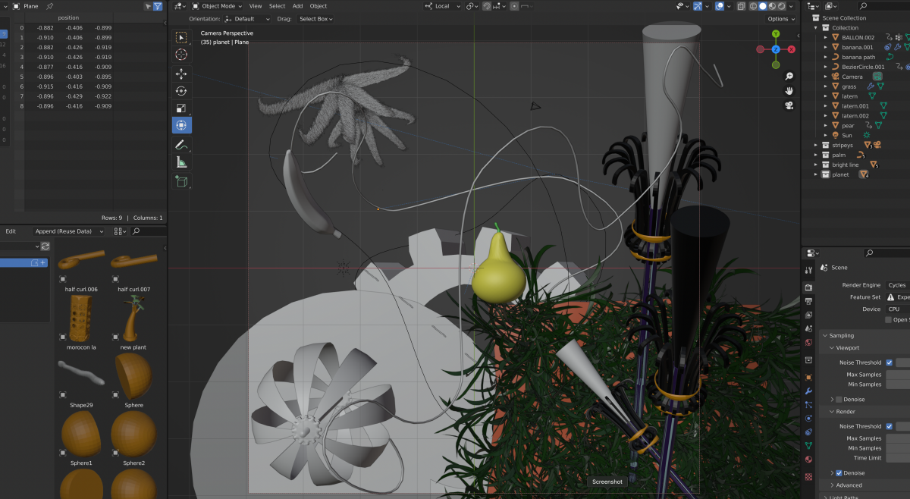Activate the Rotate tool

181,91
